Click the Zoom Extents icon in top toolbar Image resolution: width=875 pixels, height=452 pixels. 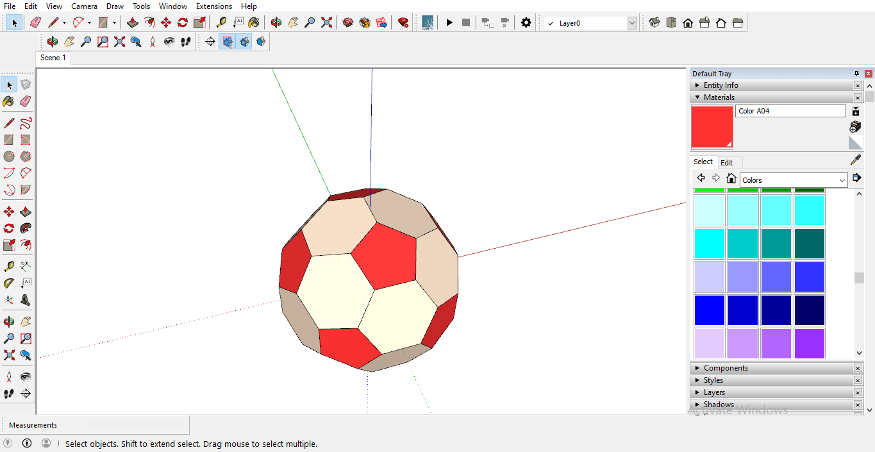click(326, 22)
